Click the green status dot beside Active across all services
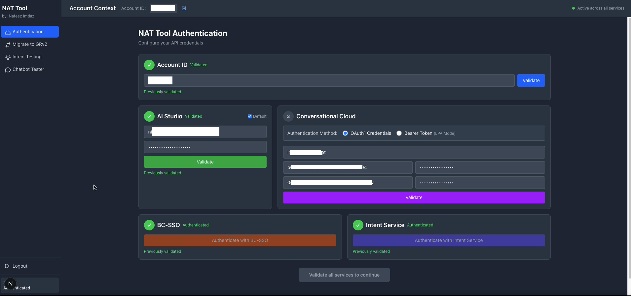Image resolution: width=631 pixels, height=296 pixels. pos(574,8)
